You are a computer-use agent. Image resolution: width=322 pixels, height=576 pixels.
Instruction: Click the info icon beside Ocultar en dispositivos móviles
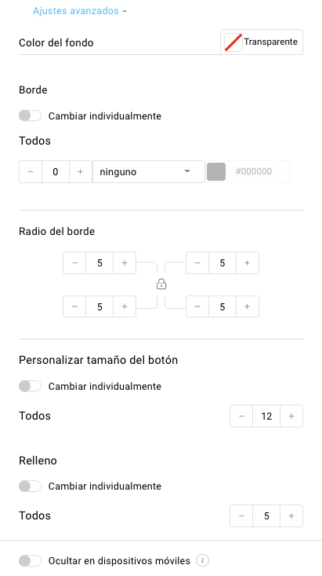tap(202, 560)
